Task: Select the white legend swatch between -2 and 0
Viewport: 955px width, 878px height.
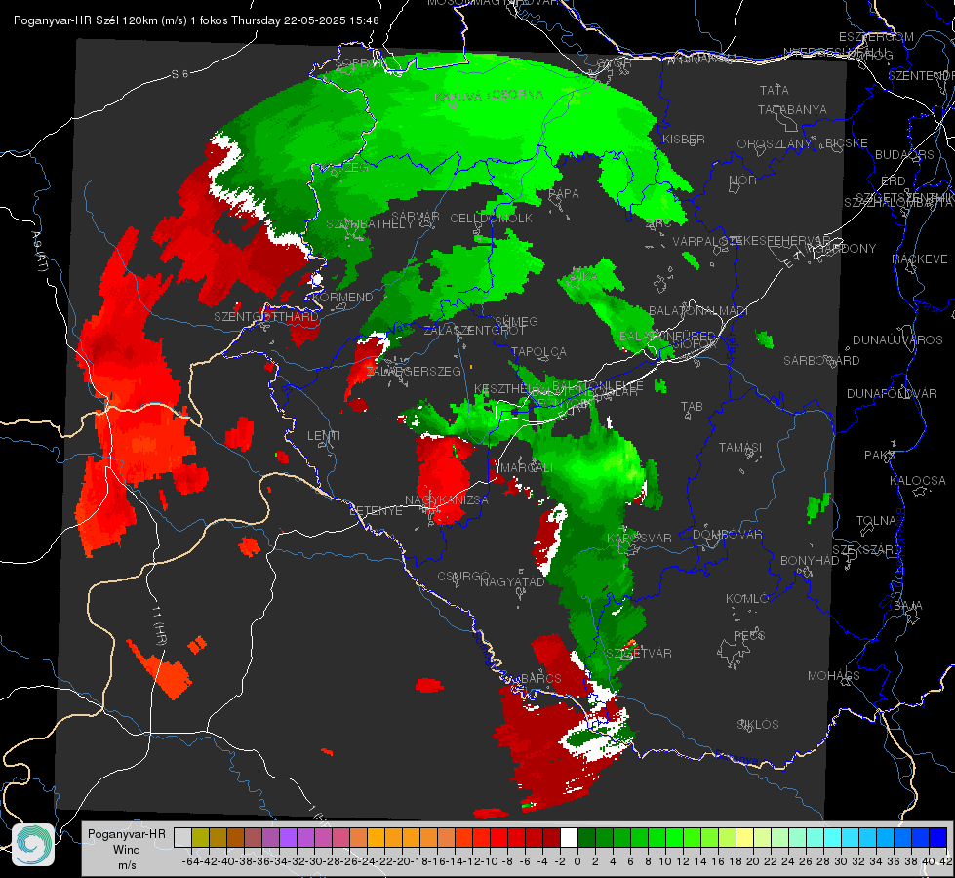Action: pos(569,837)
